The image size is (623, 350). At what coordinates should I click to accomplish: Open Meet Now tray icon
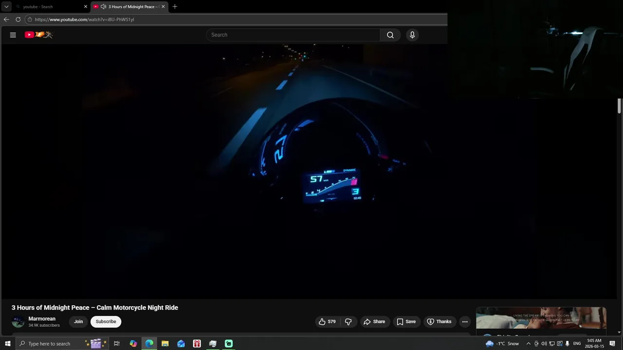point(536,344)
